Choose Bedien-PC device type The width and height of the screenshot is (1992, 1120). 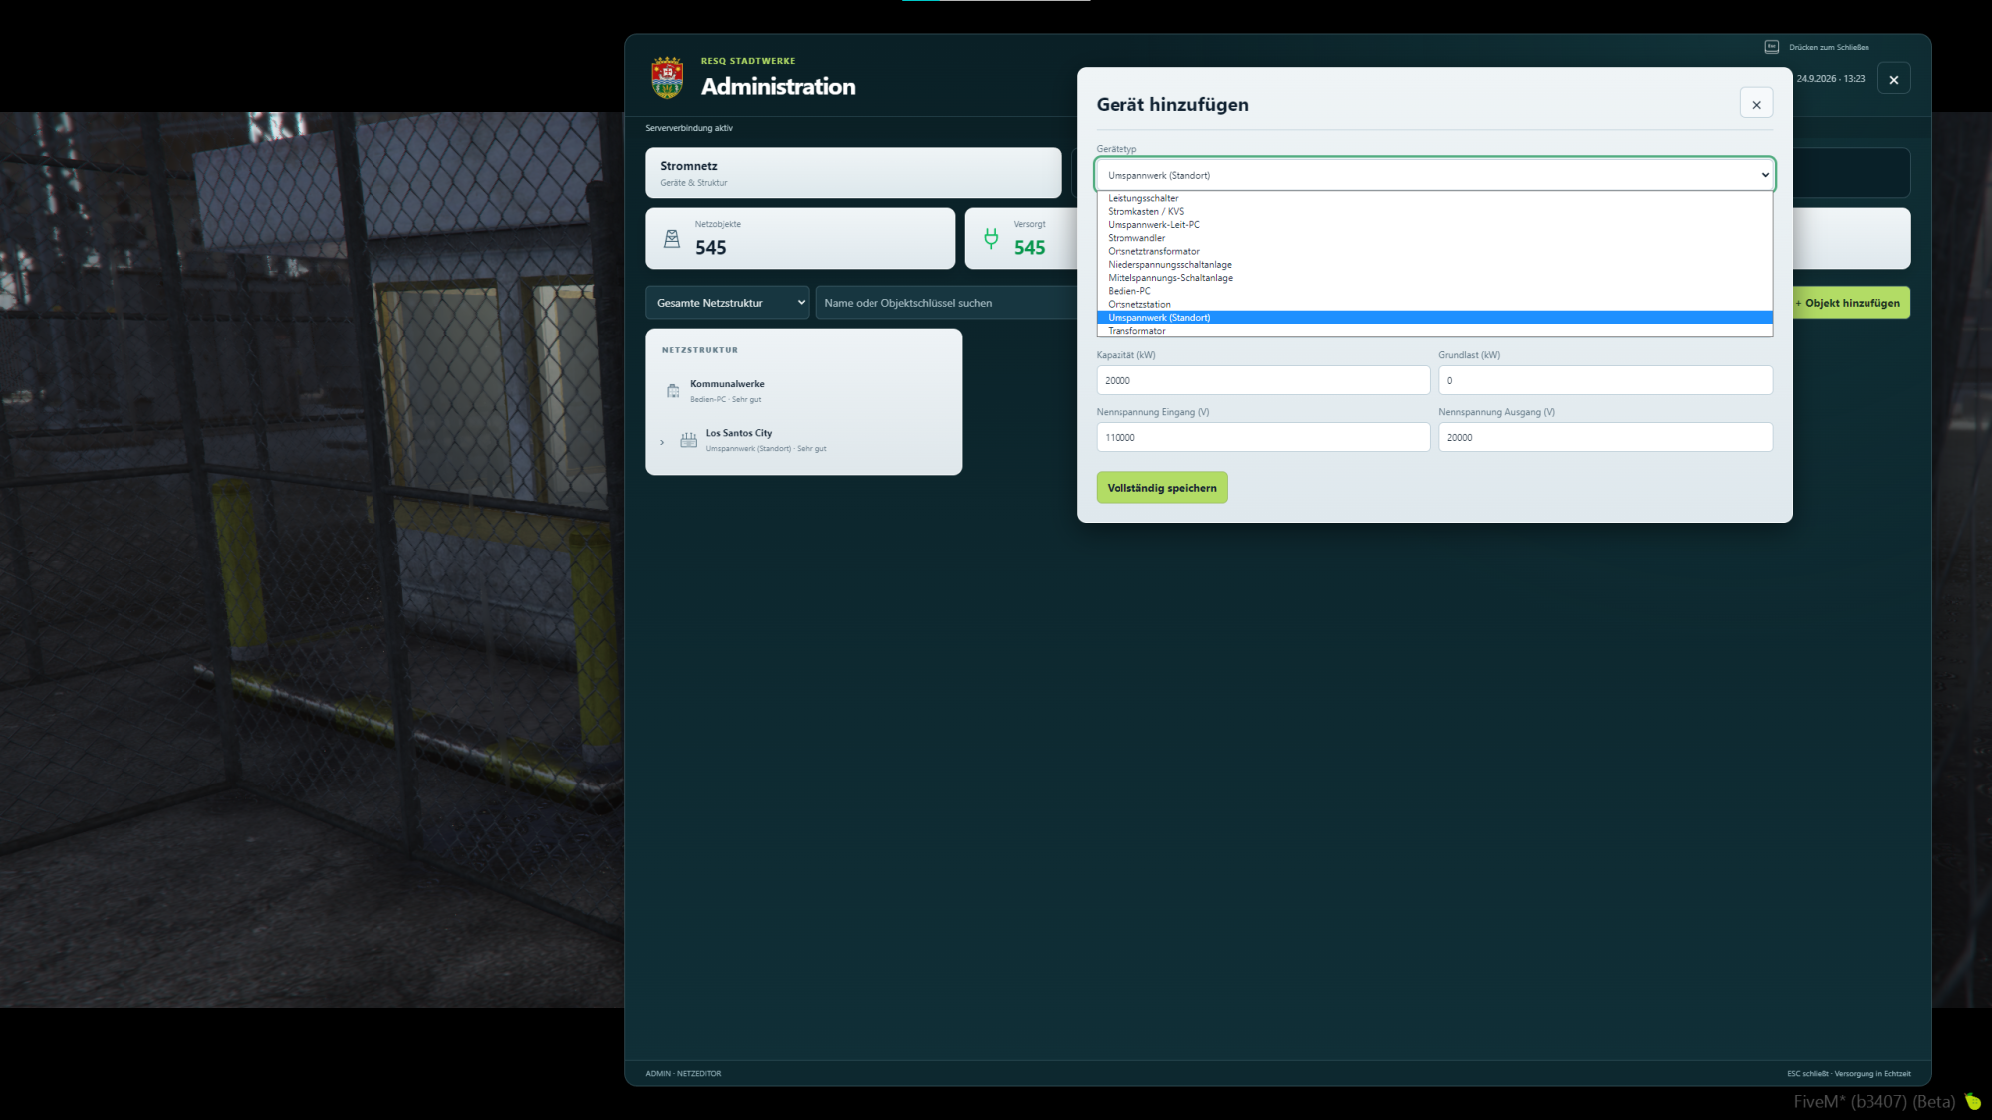click(1434, 291)
